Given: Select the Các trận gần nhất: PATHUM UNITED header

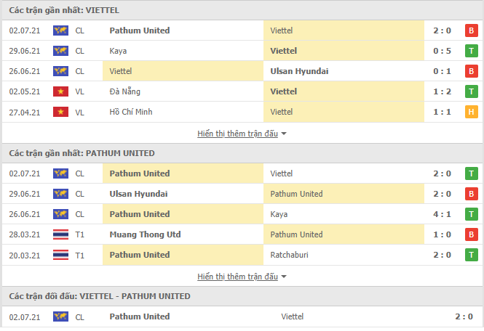Looking at the screenshot, I should [242, 153].
